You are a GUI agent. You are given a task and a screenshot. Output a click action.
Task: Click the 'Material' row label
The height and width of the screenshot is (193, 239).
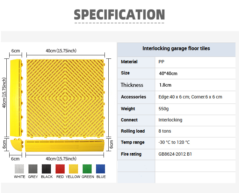coord(129,62)
